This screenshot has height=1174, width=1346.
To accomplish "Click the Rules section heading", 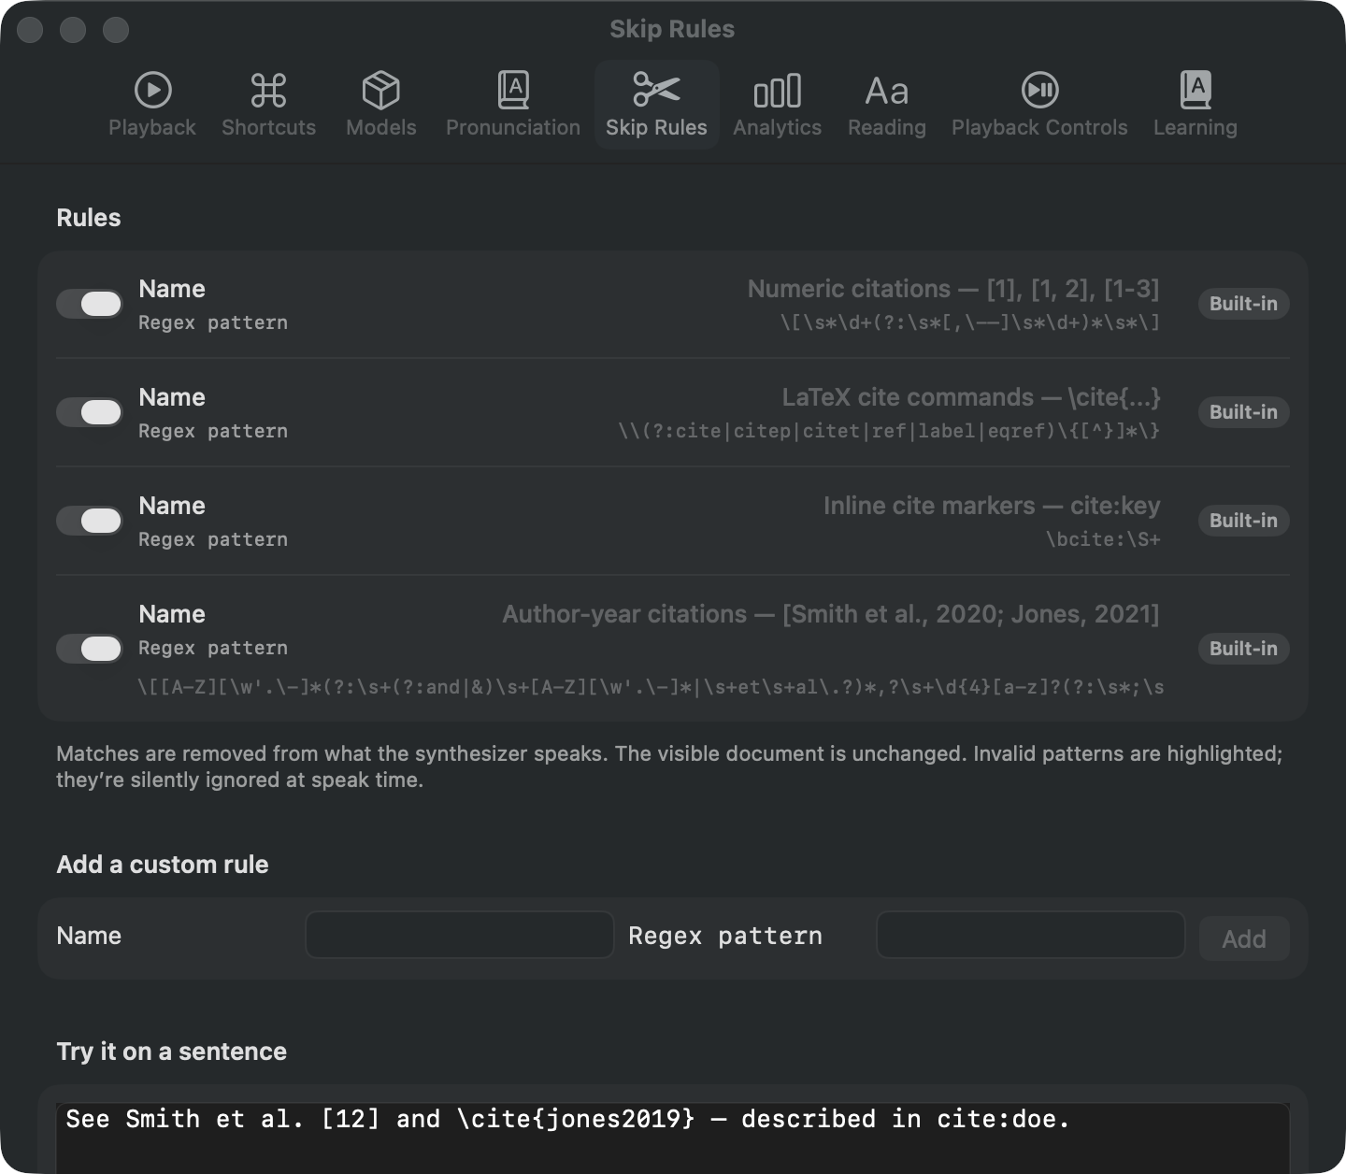I will coord(89,218).
